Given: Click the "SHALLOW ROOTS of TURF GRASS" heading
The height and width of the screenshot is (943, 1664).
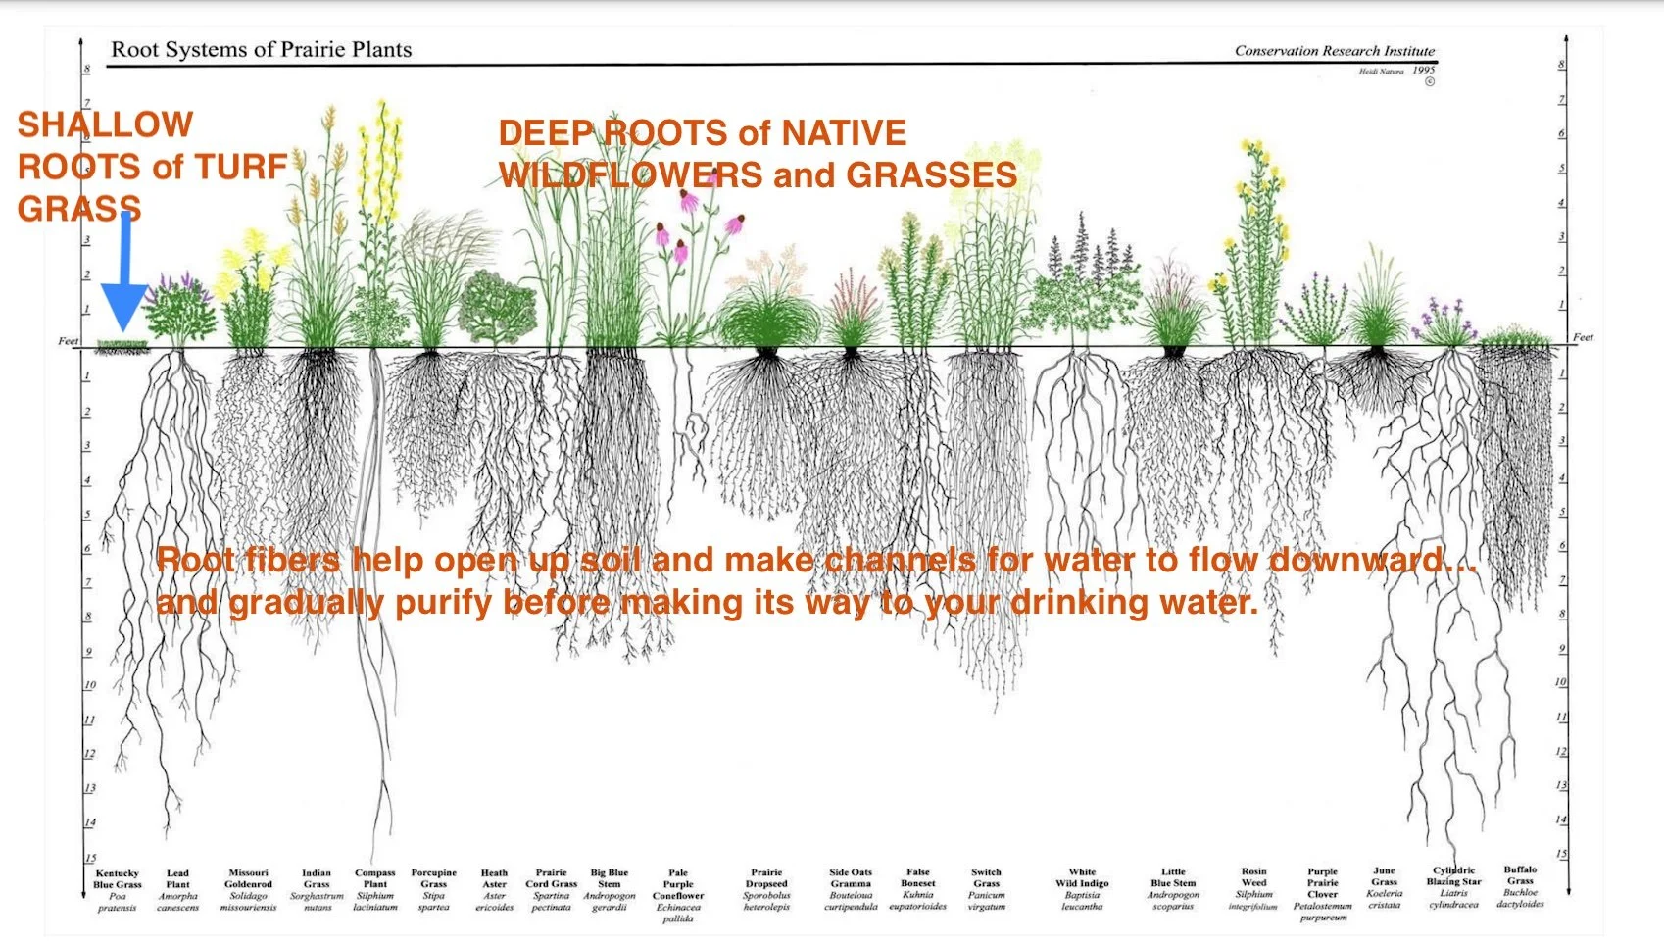Looking at the screenshot, I should pos(152,167).
